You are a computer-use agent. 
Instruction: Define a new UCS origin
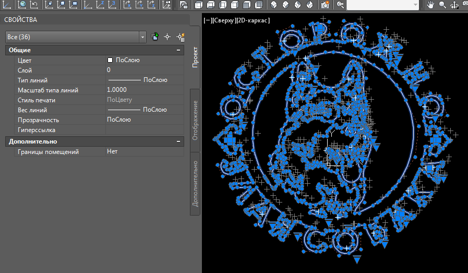(88, 5)
